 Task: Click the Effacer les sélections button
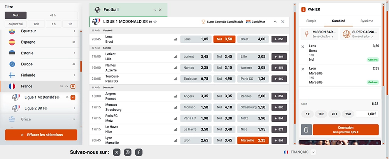[x=41, y=135]
